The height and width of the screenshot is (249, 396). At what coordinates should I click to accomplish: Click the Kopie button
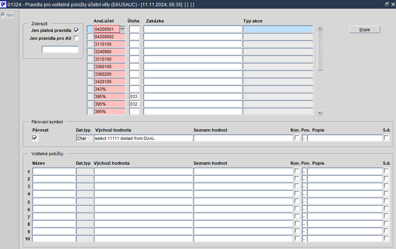pyautogui.click(x=365, y=30)
